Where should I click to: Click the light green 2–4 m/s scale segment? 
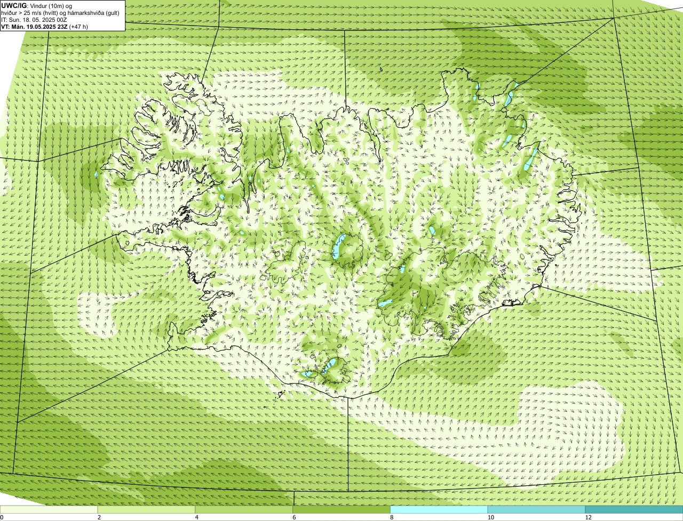(x=147, y=510)
